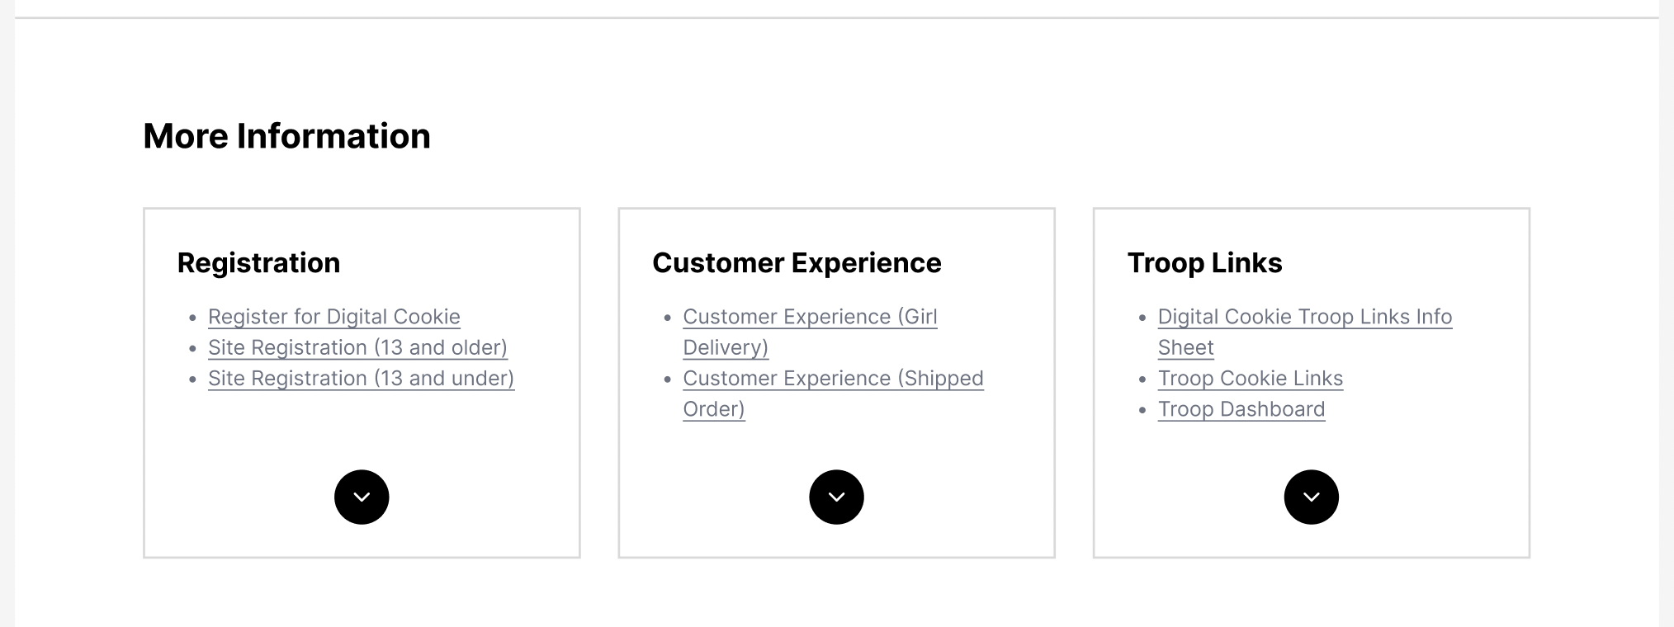
Task: Click the Registration card heading
Action: [x=258, y=262]
